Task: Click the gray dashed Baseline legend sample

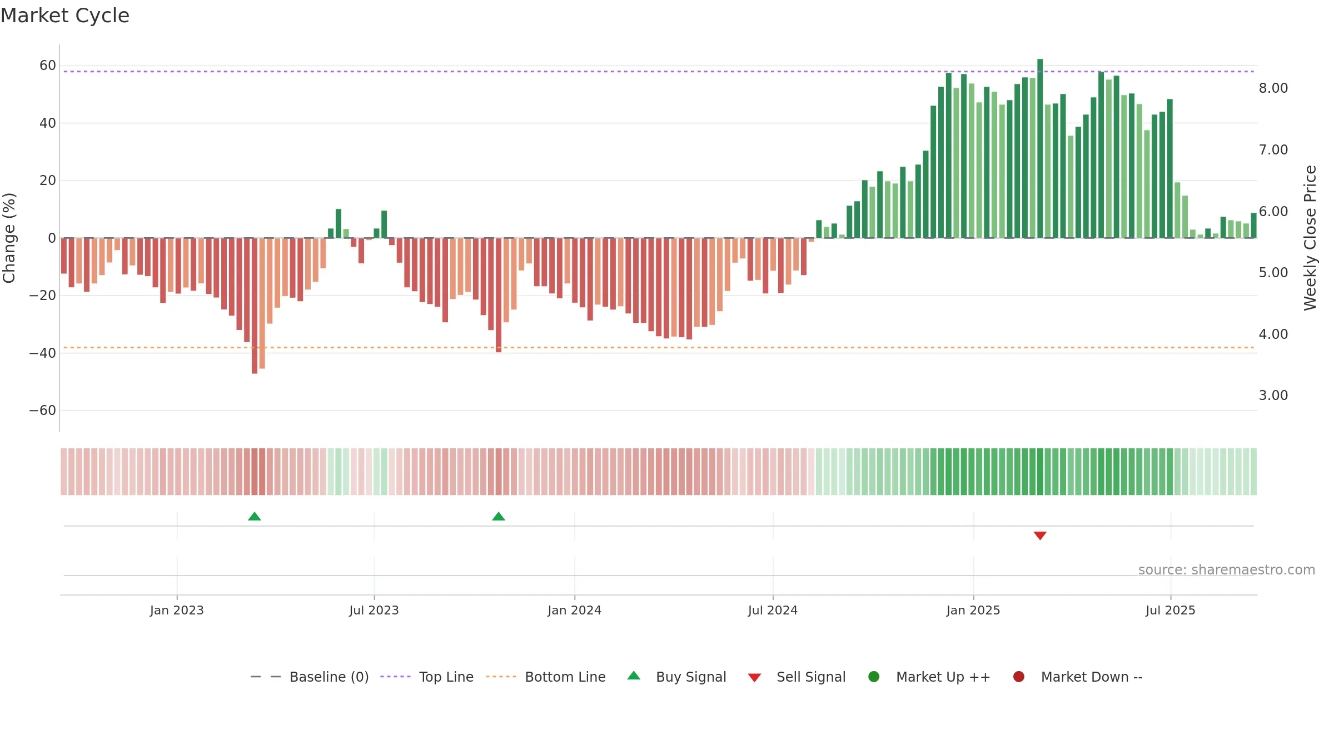Action: pyautogui.click(x=265, y=677)
